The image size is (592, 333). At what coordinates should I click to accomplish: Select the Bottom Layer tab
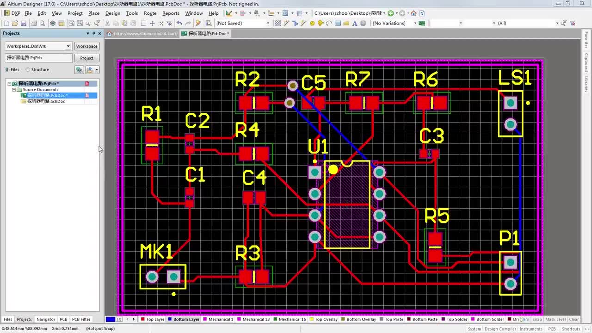[184, 319]
